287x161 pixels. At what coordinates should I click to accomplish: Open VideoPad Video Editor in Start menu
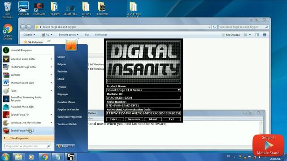tap(28, 59)
